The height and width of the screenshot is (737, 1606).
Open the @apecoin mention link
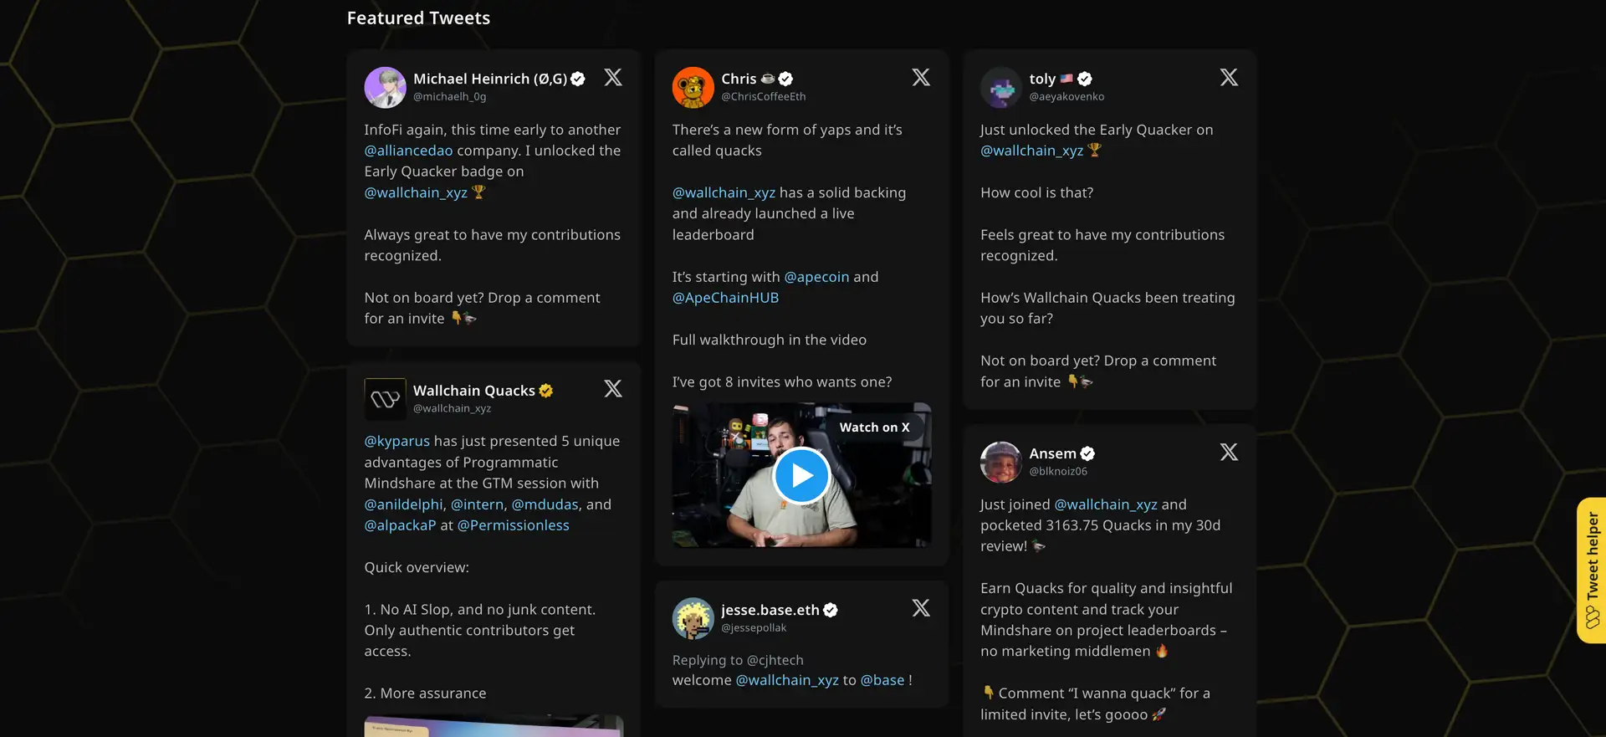click(816, 277)
